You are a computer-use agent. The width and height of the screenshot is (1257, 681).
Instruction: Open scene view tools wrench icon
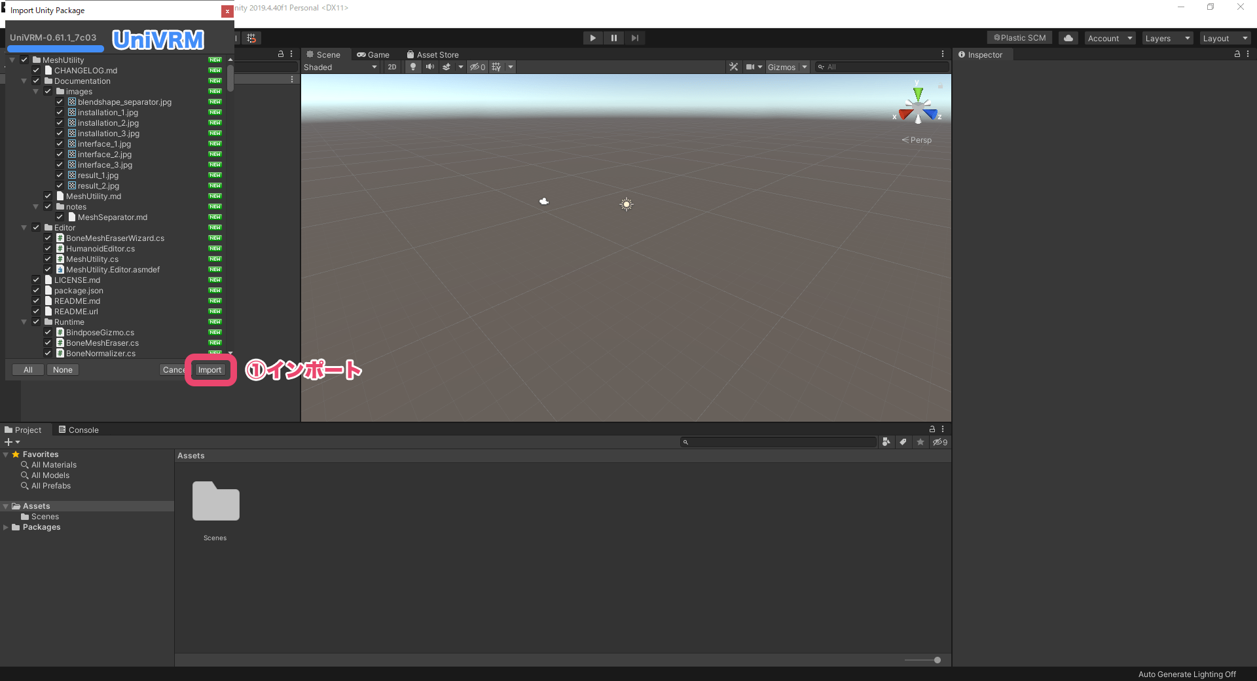(733, 67)
